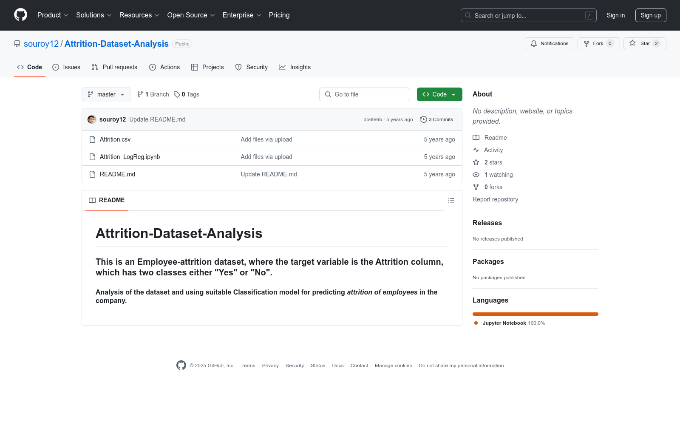680x425 pixels.
Task: Click the GitHub logo in footer
Action: (x=181, y=365)
